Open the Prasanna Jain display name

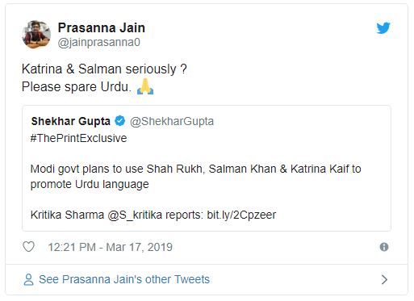(102, 27)
